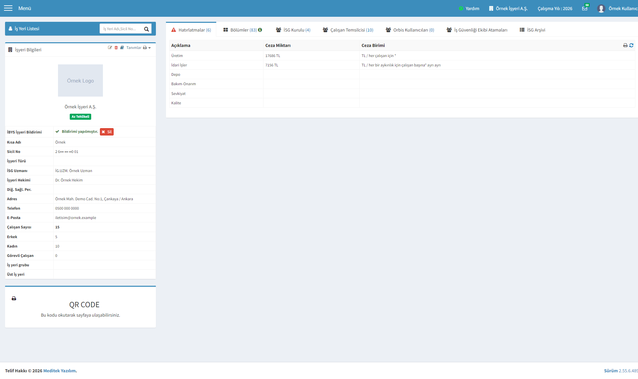The width and height of the screenshot is (638, 379).
Task: Click the Açıklama column header
Action: [181, 45]
